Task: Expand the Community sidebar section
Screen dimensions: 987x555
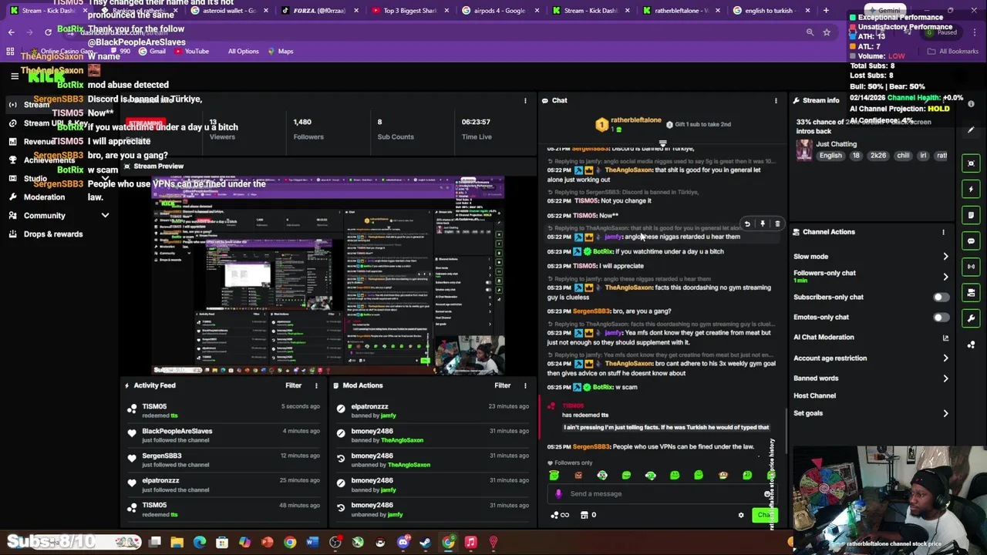Action: 105,216
